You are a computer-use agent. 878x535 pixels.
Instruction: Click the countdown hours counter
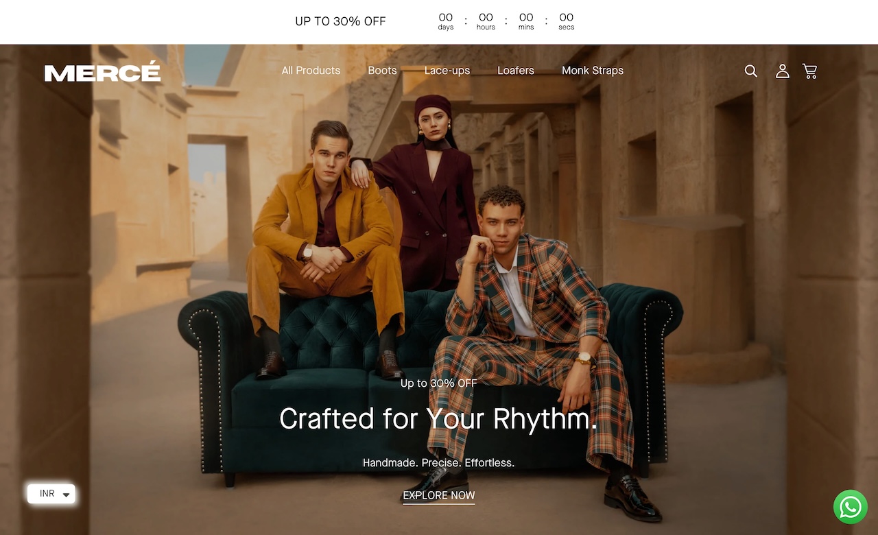pyautogui.click(x=486, y=21)
